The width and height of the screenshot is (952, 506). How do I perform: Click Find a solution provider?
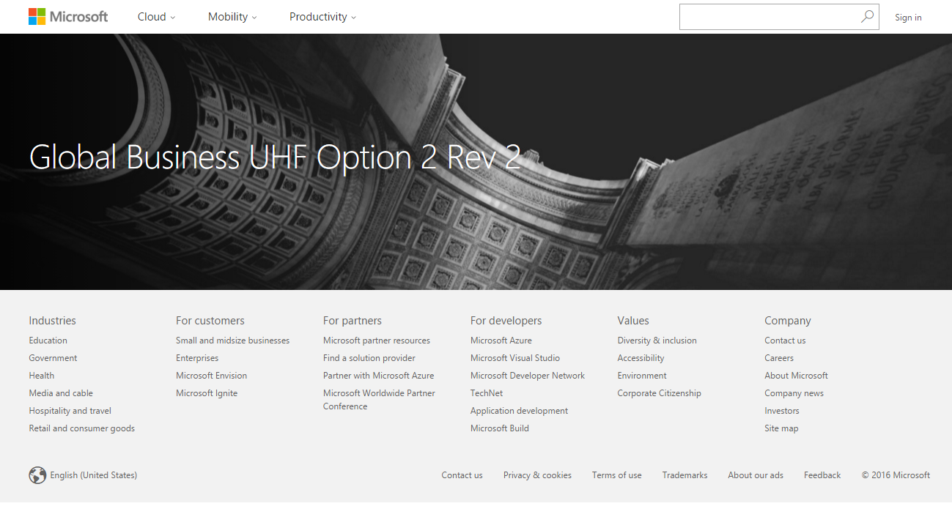coord(369,358)
